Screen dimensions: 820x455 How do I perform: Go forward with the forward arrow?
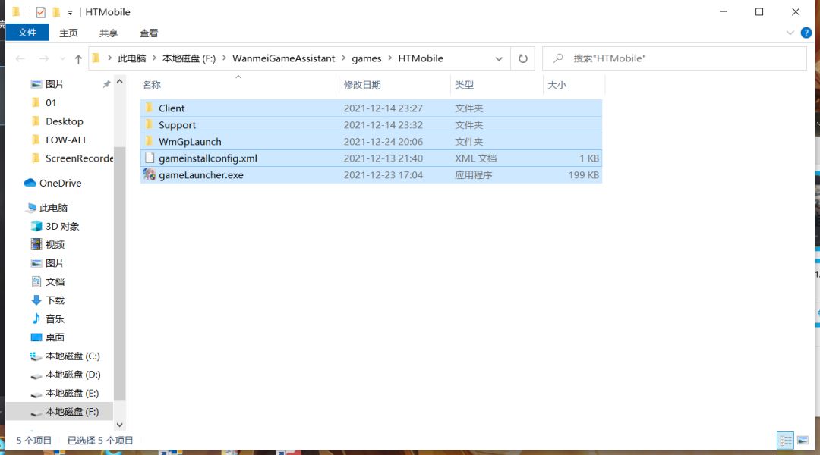click(44, 58)
